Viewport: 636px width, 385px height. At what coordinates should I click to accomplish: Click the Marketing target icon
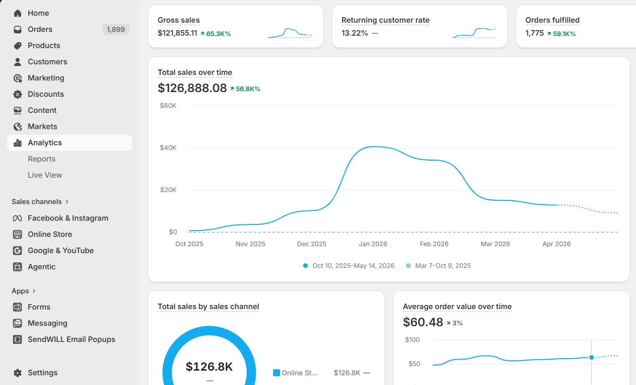coord(18,78)
